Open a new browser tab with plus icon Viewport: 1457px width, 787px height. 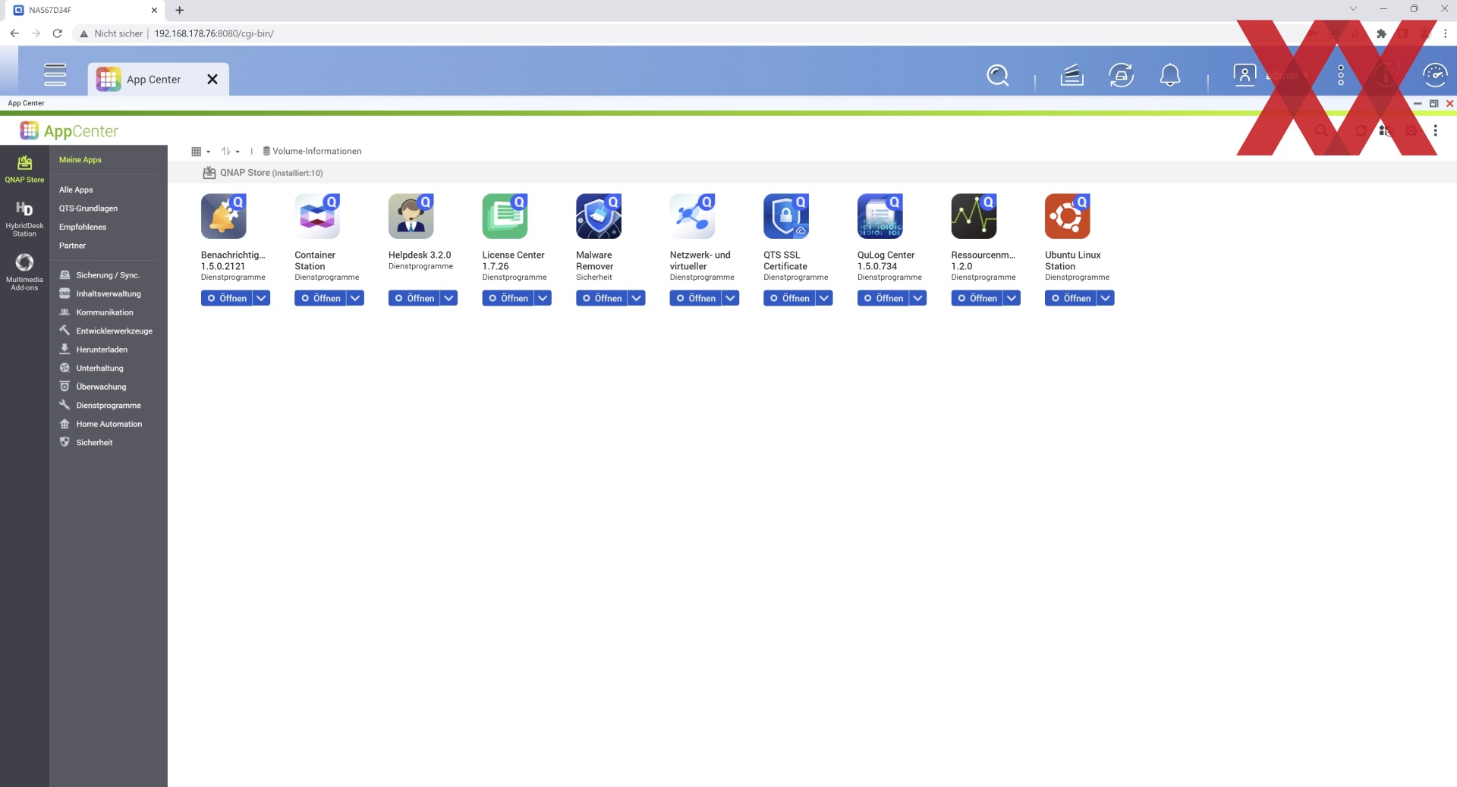[x=179, y=10]
